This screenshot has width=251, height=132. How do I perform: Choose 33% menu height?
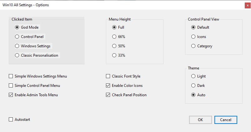pyautogui.click(x=114, y=55)
